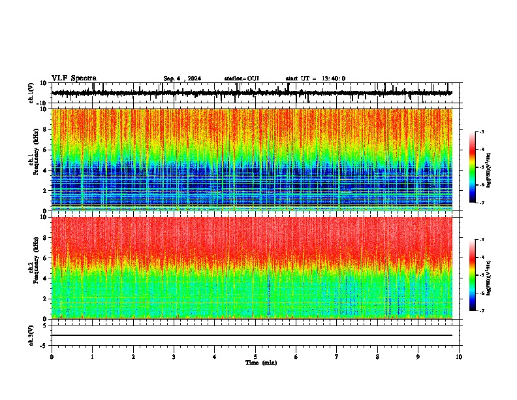Select the date text "Sep. 4, 2024"
The height and width of the screenshot is (400, 517).
click(182, 78)
